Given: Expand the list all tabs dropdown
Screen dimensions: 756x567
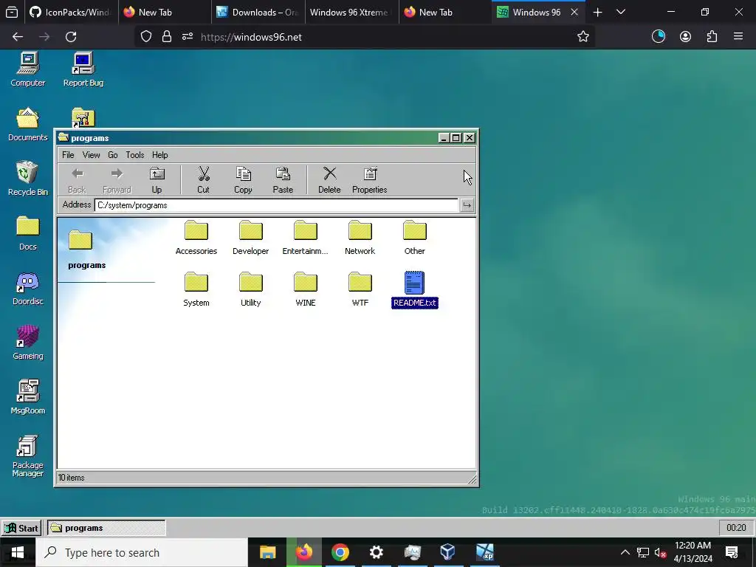Looking at the screenshot, I should pyautogui.click(x=621, y=12).
